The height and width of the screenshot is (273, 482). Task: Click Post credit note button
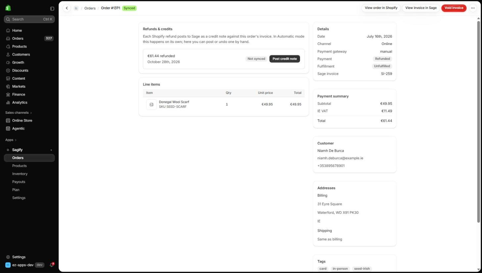tap(284, 59)
